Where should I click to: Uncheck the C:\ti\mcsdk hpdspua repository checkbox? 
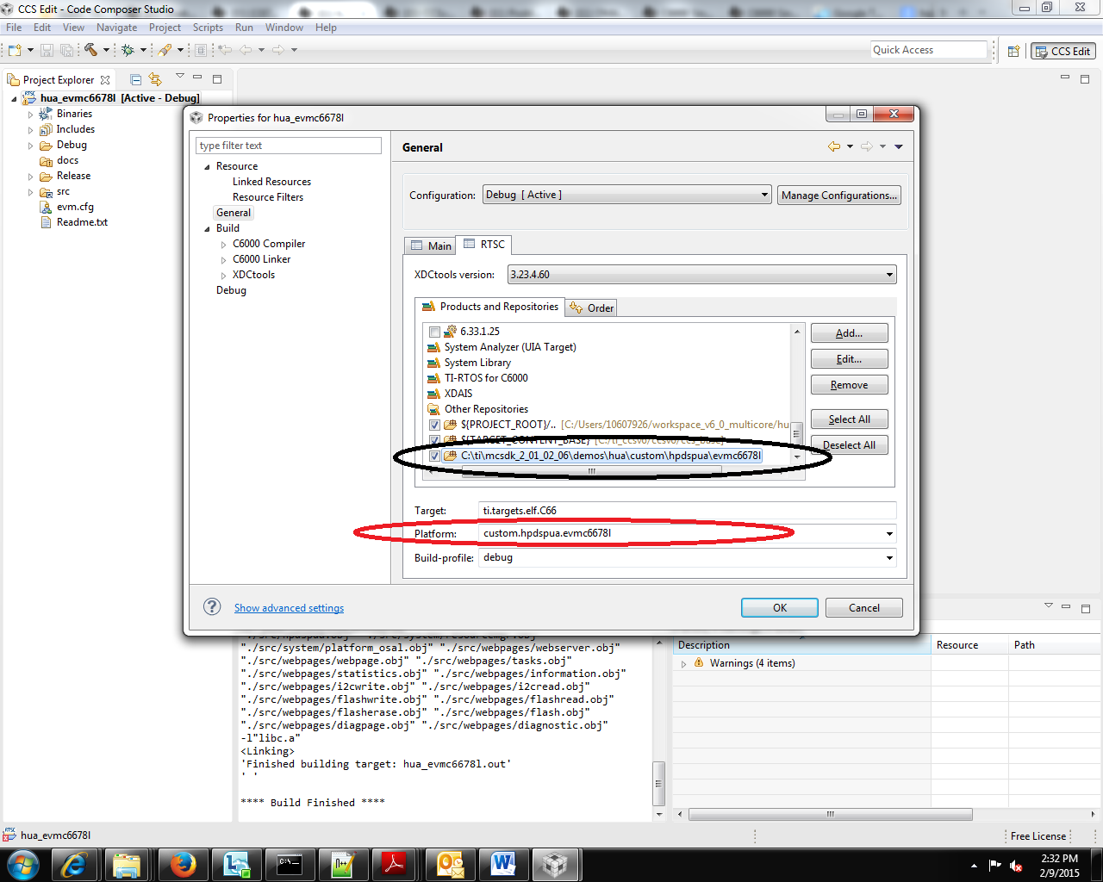434,456
